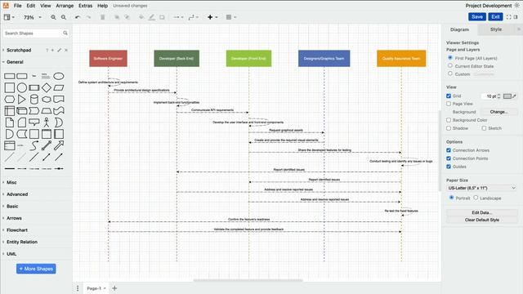This screenshot has width=523, height=294.
Task: Open the Fill Color bucket tool
Action: 141,17
